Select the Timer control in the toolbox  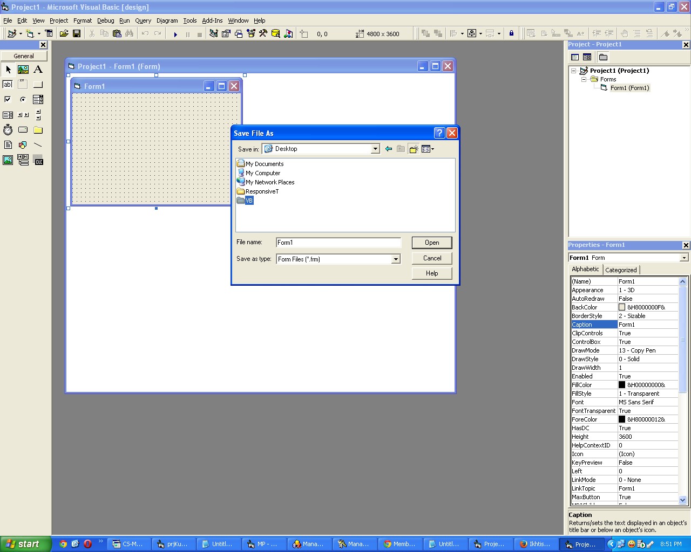pos(8,129)
